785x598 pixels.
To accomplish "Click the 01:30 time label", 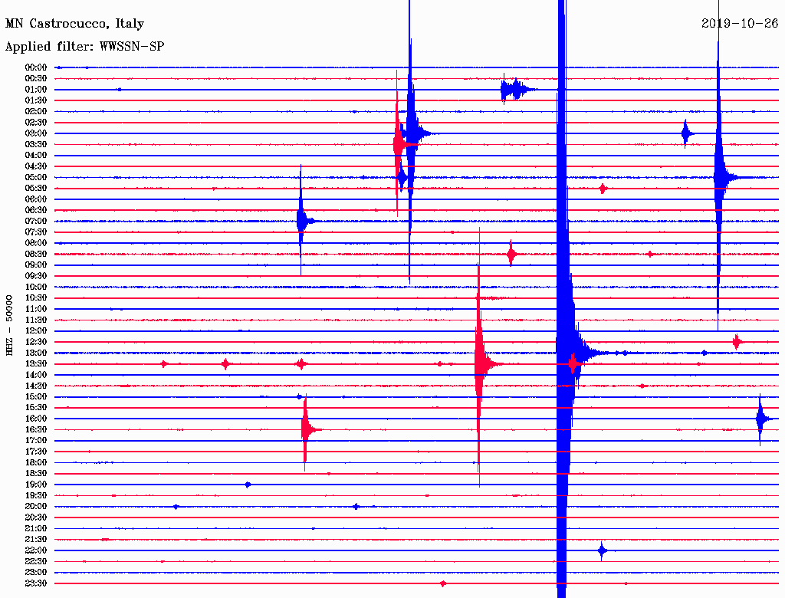I will [x=36, y=100].
